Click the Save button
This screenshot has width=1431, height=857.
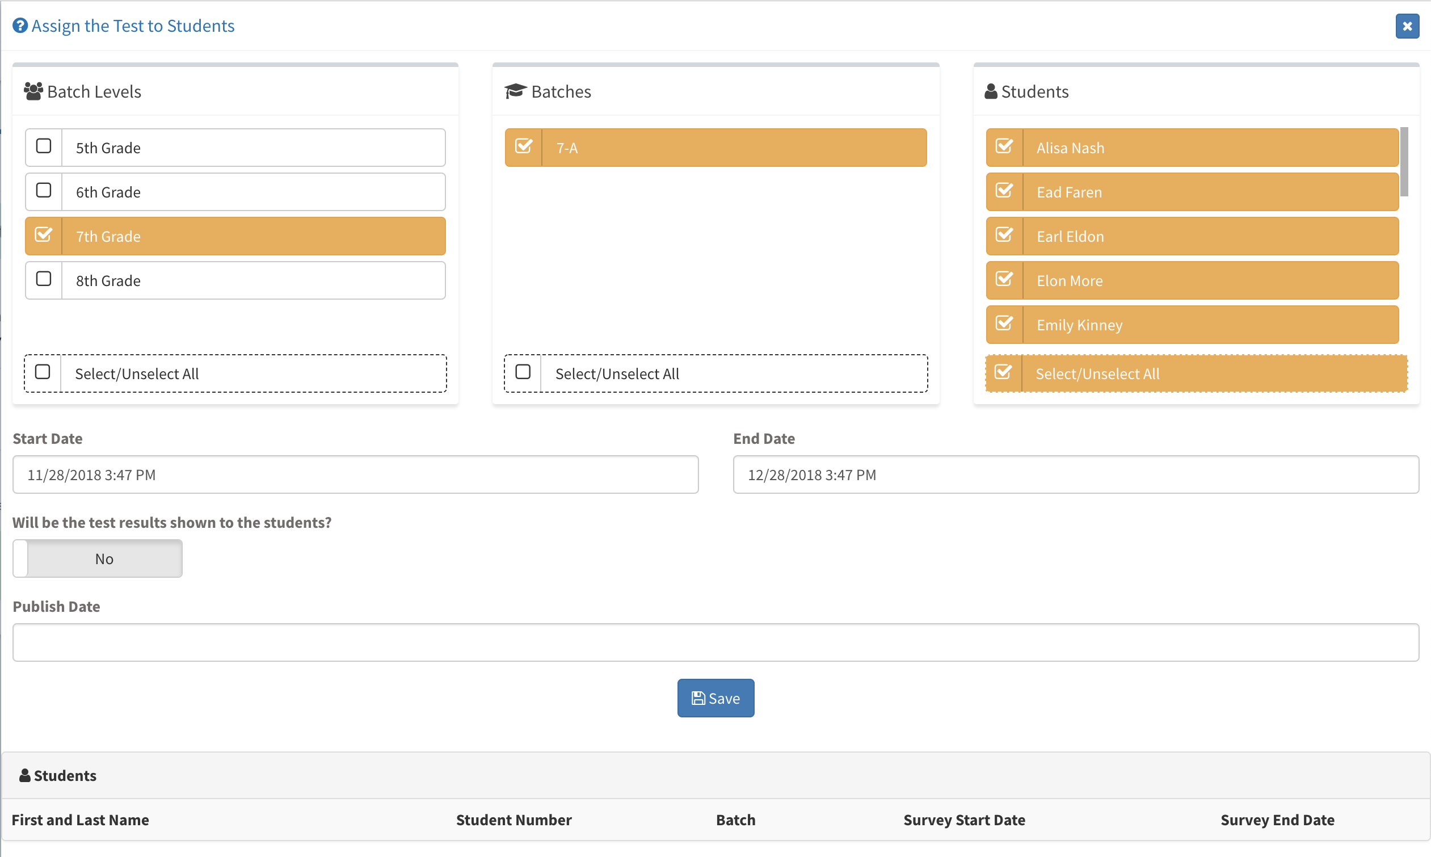pyautogui.click(x=715, y=698)
